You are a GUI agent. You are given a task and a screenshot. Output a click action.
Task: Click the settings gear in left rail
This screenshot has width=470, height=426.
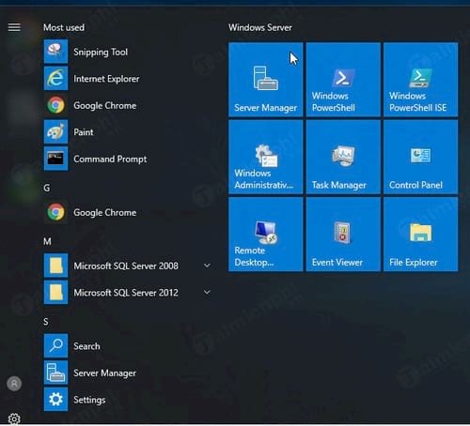pos(14,418)
